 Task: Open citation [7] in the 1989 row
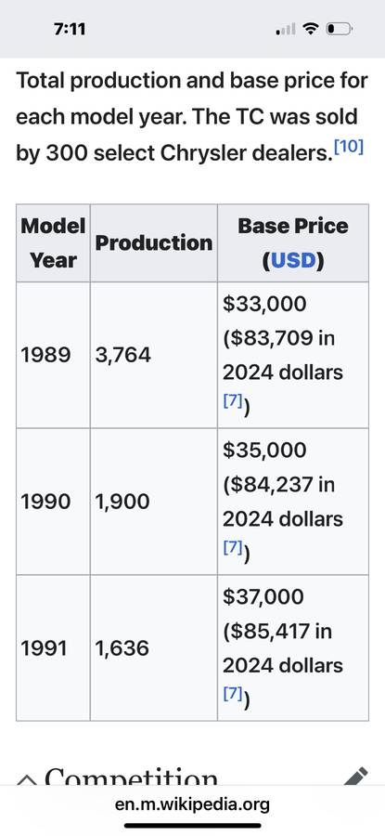click(233, 402)
